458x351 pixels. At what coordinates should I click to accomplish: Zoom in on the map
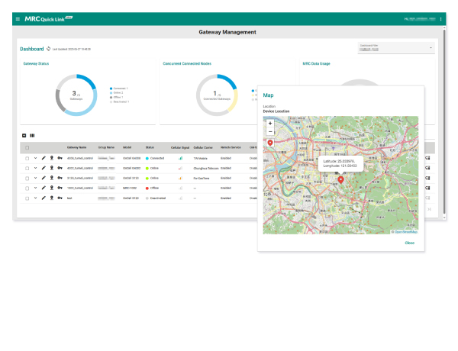(270, 123)
